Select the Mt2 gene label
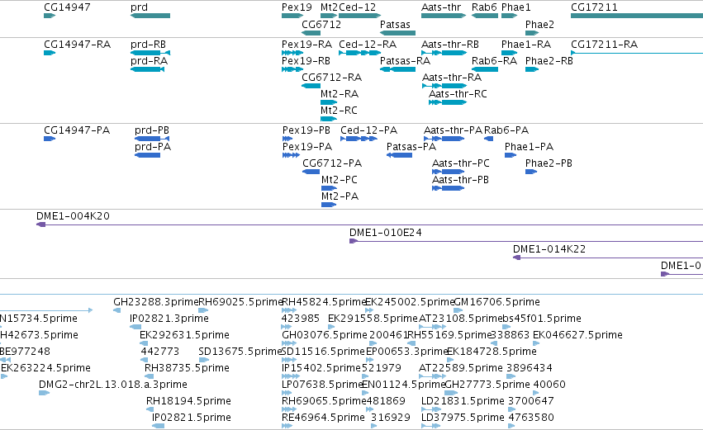 pos(329,7)
